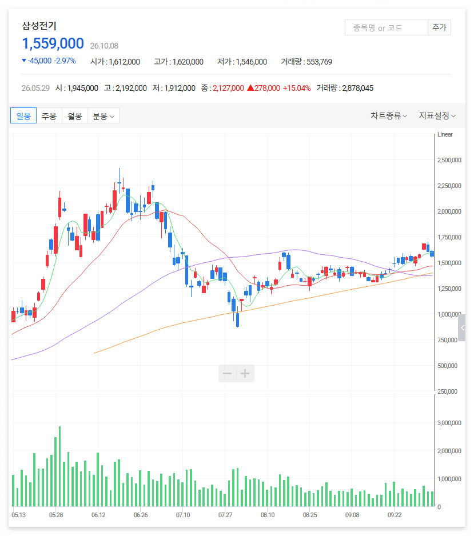Focus the 종목명 or 코드 search field
Viewport: 474px width, 536px height.
(387, 27)
